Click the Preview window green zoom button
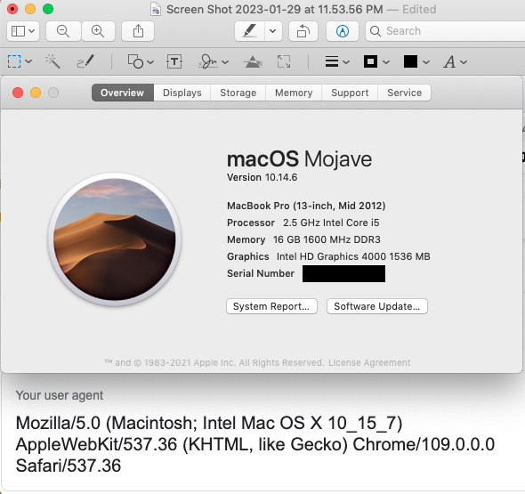 (x=48, y=9)
